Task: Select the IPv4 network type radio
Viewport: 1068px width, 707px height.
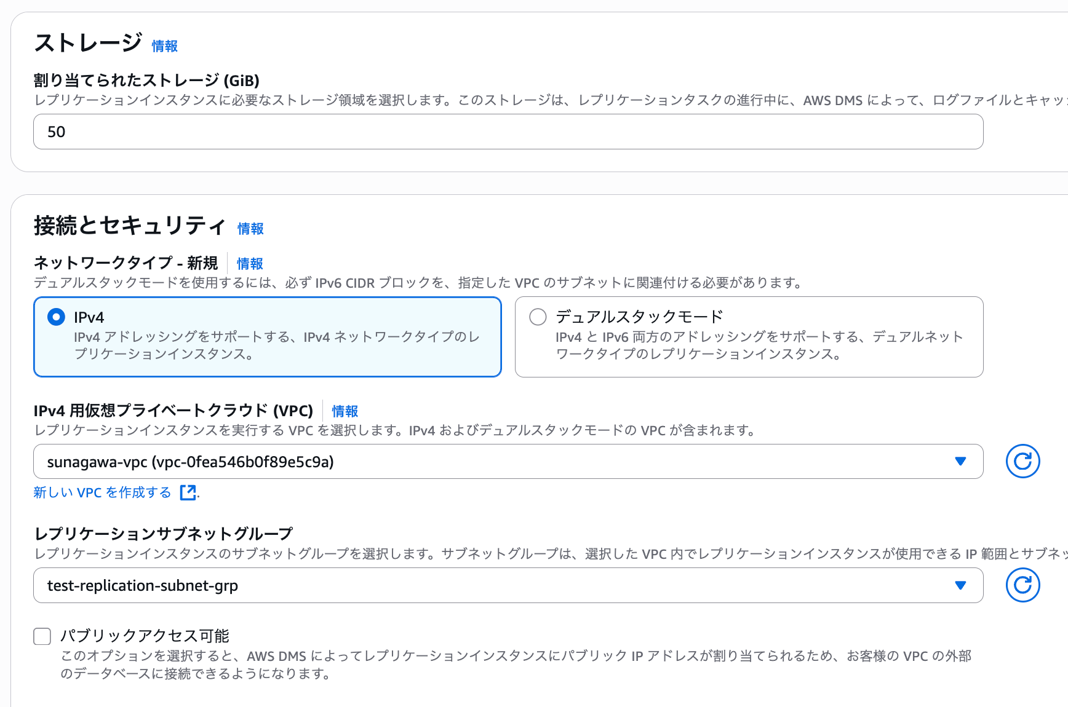Action: tap(56, 317)
